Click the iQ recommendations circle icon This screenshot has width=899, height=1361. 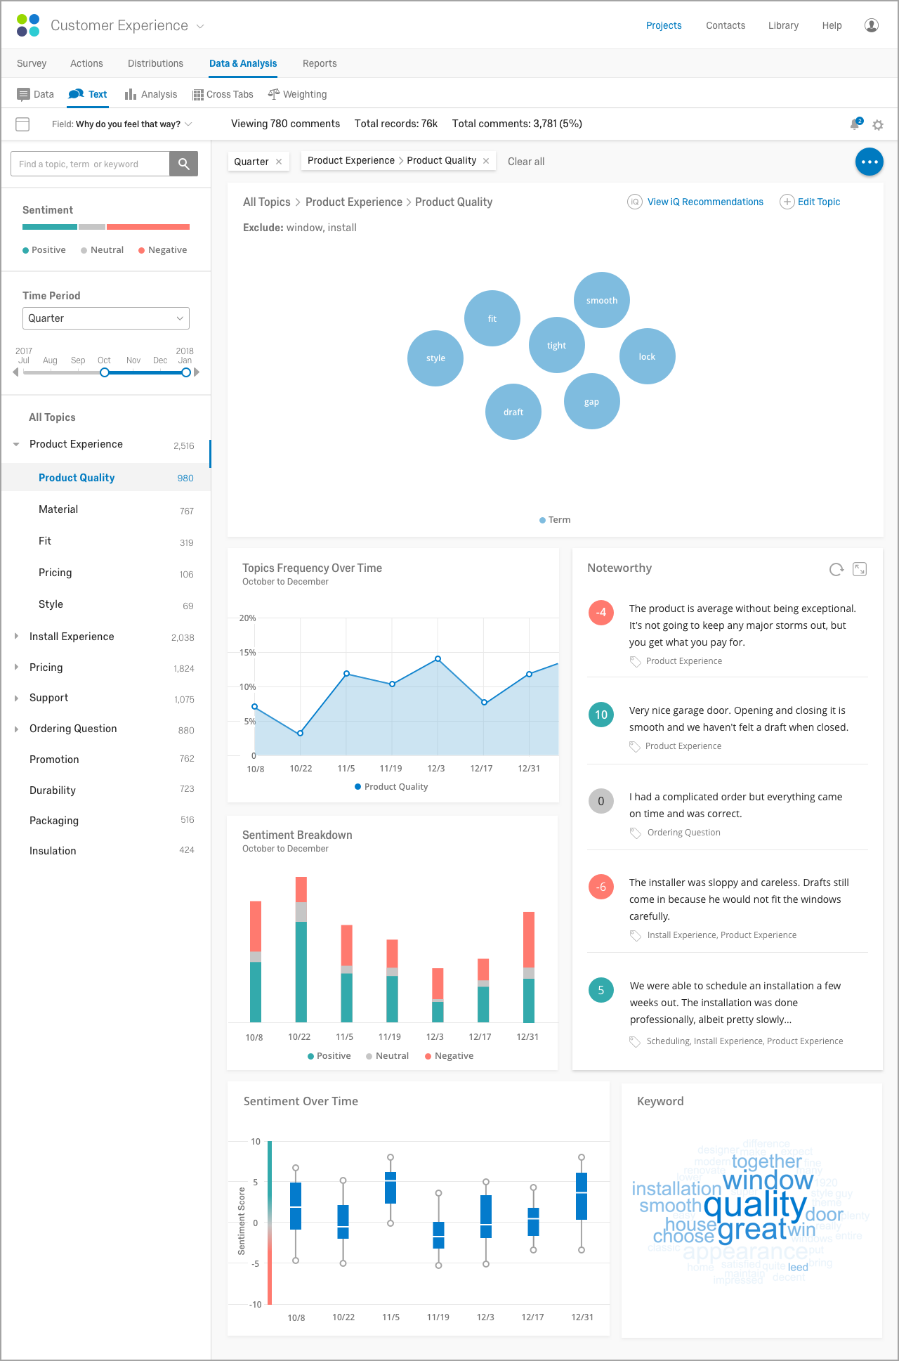[x=635, y=202]
